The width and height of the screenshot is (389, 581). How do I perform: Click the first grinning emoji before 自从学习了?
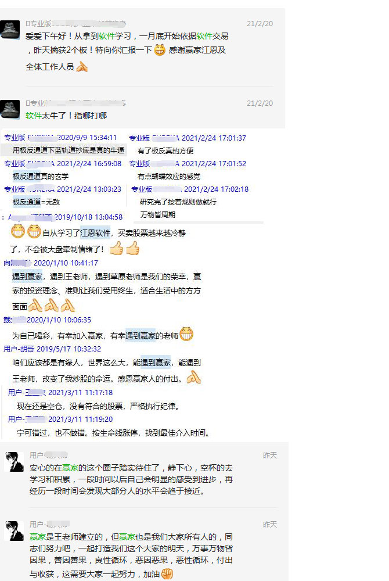(17, 232)
